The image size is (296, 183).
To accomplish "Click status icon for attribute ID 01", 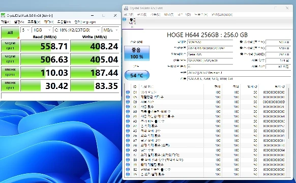I will [x=128, y=92].
